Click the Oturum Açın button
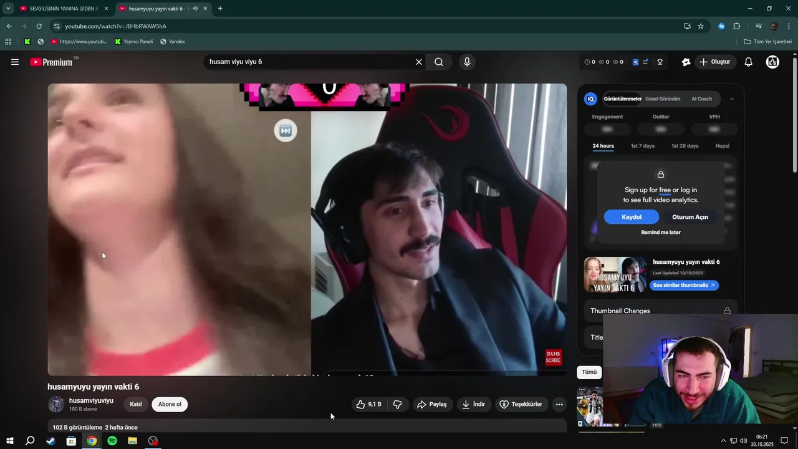798x449 pixels. (x=690, y=217)
